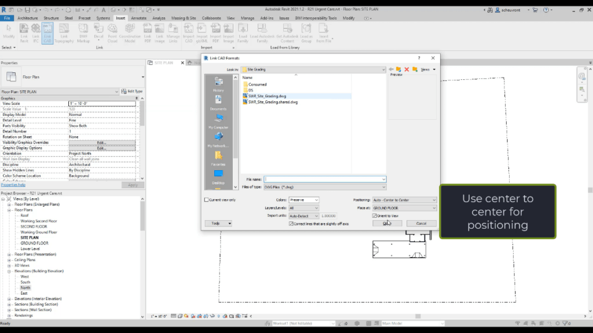Open the Architecture ribbon tab
The image size is (593, 333).
point(28,18)
